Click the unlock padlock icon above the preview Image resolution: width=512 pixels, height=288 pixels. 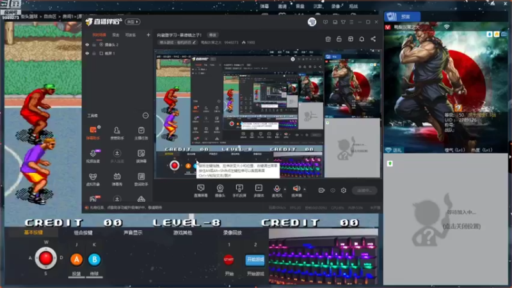coord(339,39)
